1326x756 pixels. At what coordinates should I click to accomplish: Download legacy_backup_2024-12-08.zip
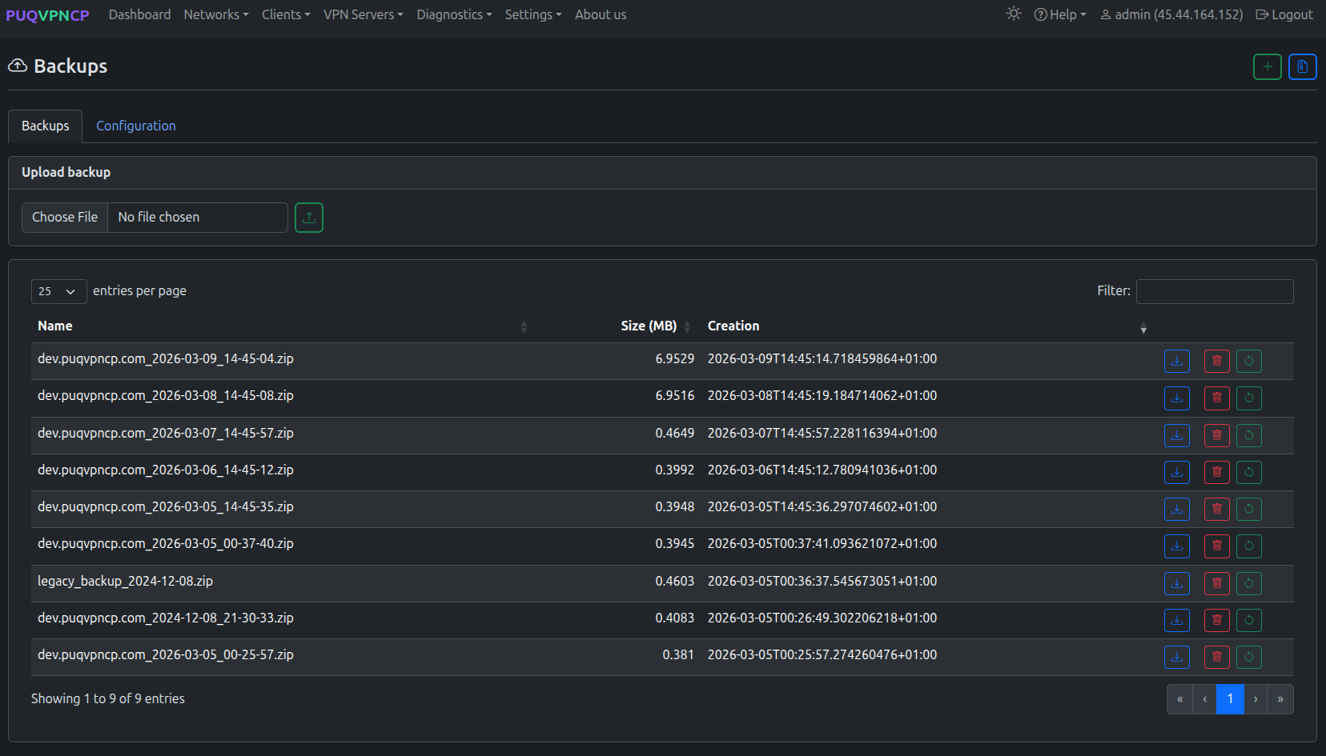(1176, 583)
